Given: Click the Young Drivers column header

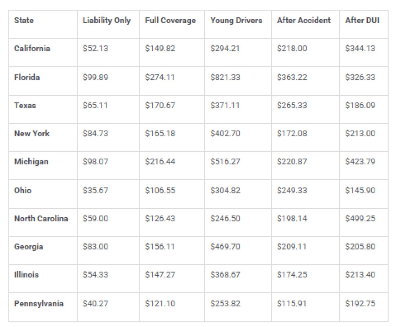Looking at the screenshot, I should (x=236, y=20).
